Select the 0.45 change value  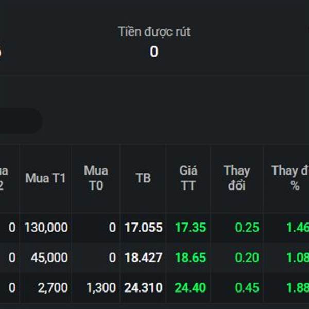(x=247, y=288)
